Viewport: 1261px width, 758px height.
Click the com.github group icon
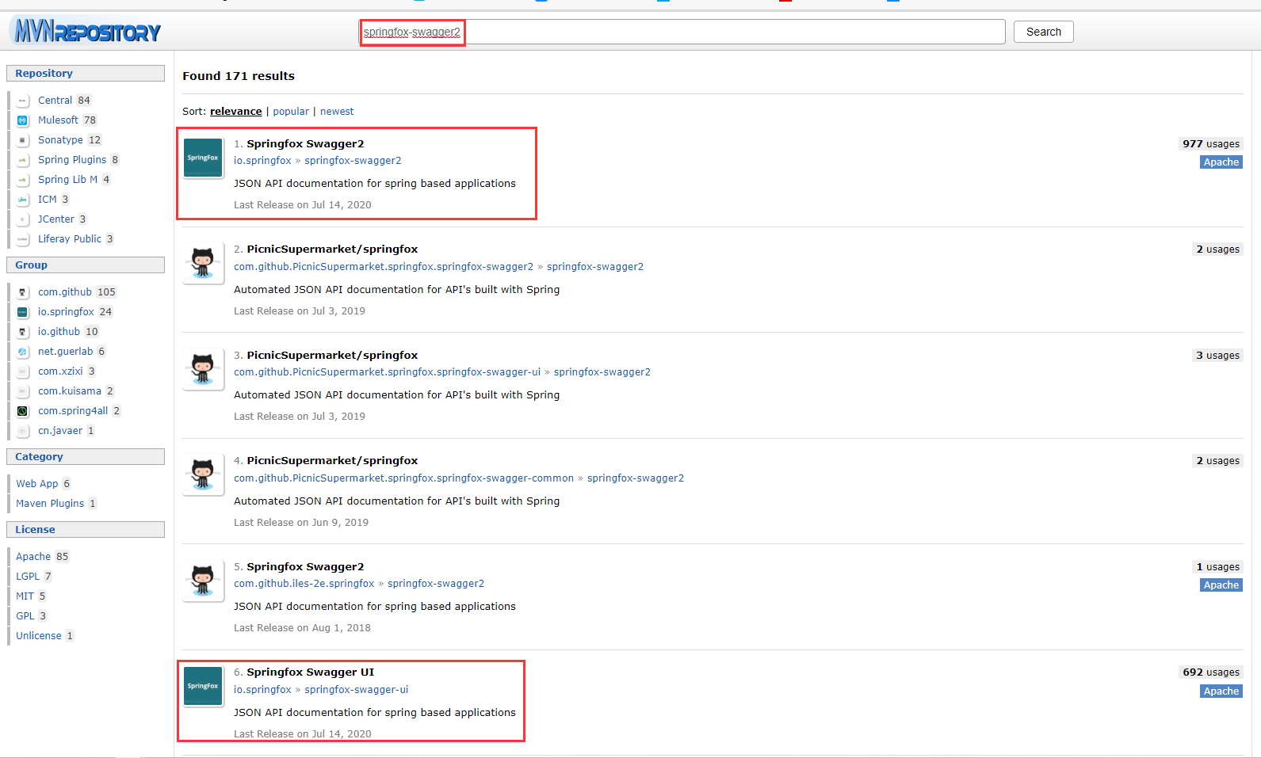[23, 292]
